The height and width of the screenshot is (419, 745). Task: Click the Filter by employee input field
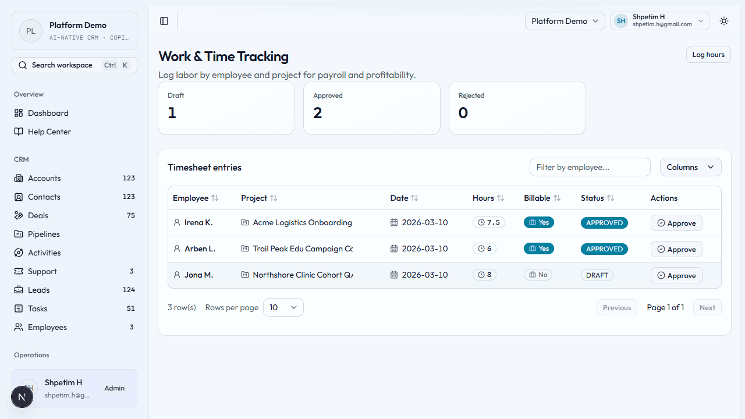point(590,167)
